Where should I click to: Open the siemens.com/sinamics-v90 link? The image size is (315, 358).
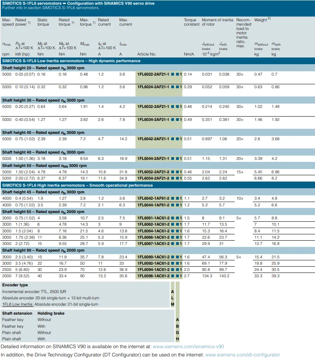click(188, 347)
